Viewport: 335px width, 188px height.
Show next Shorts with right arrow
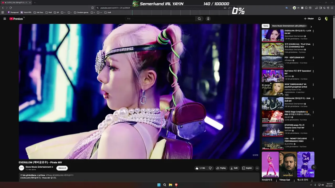click(x=314, y=167)
